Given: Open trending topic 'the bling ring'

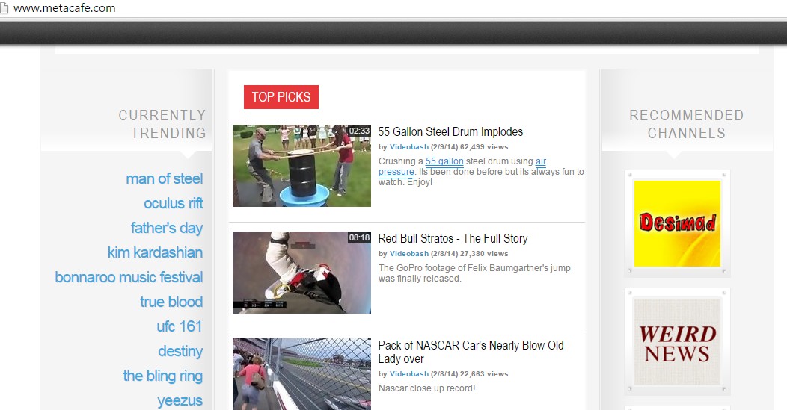Looking at the screenshot, I should tap(162, 376).
